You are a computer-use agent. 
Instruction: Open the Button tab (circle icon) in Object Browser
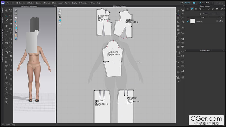[200, 9]
